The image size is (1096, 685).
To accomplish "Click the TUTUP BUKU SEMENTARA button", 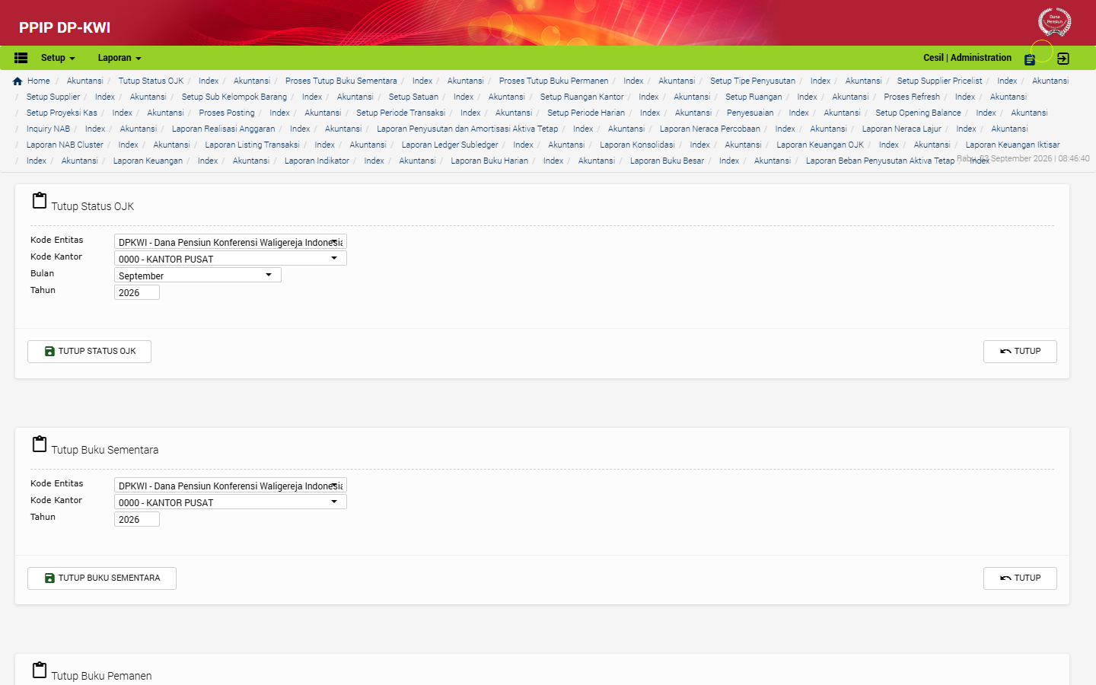I will click(102, 578).
